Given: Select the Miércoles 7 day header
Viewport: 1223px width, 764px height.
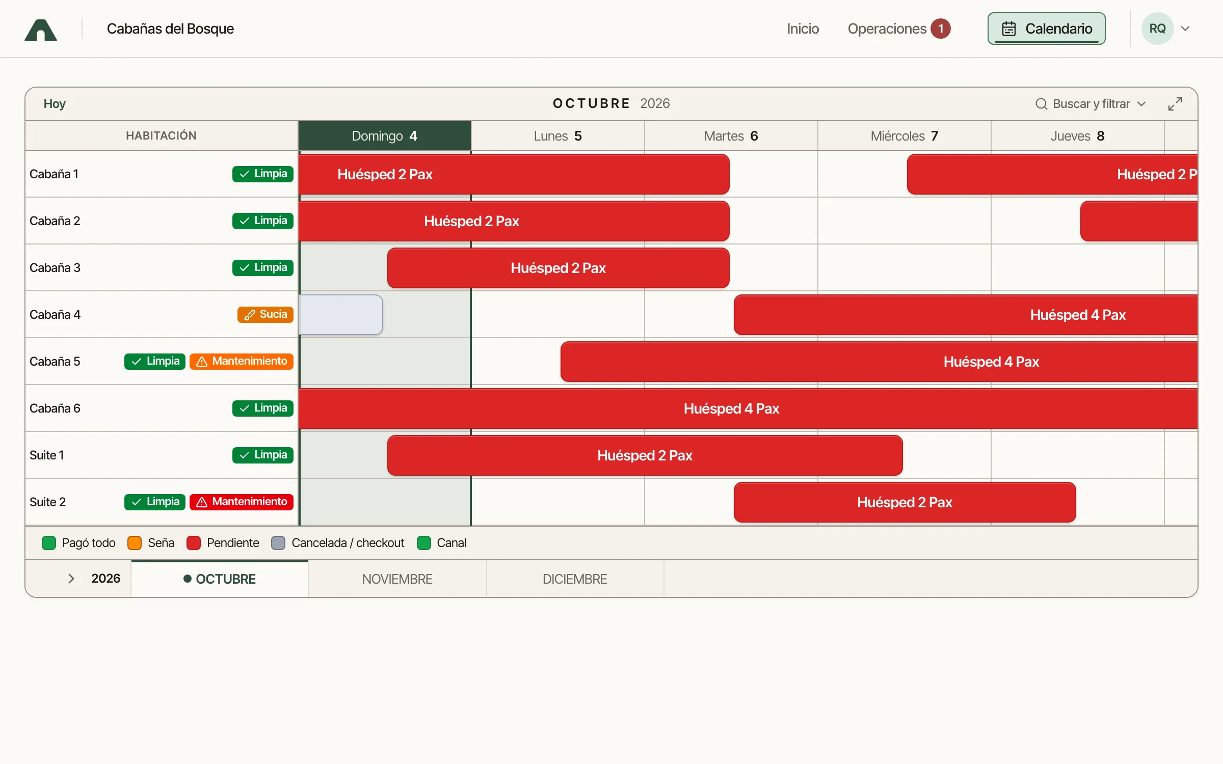Looking at the screenshot, I should pos(905,136).
